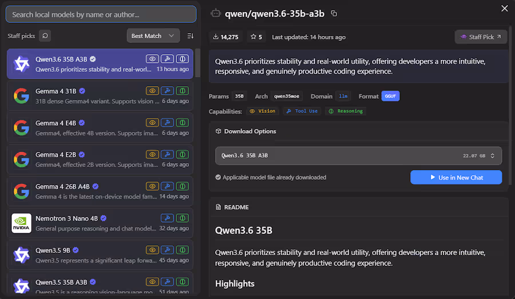Image resolution: width=515 pixels, height=299 pixels.
Task: Click the vision eye icon on Qwen3.6 35B A3B
Action: [x=152, y=59]
